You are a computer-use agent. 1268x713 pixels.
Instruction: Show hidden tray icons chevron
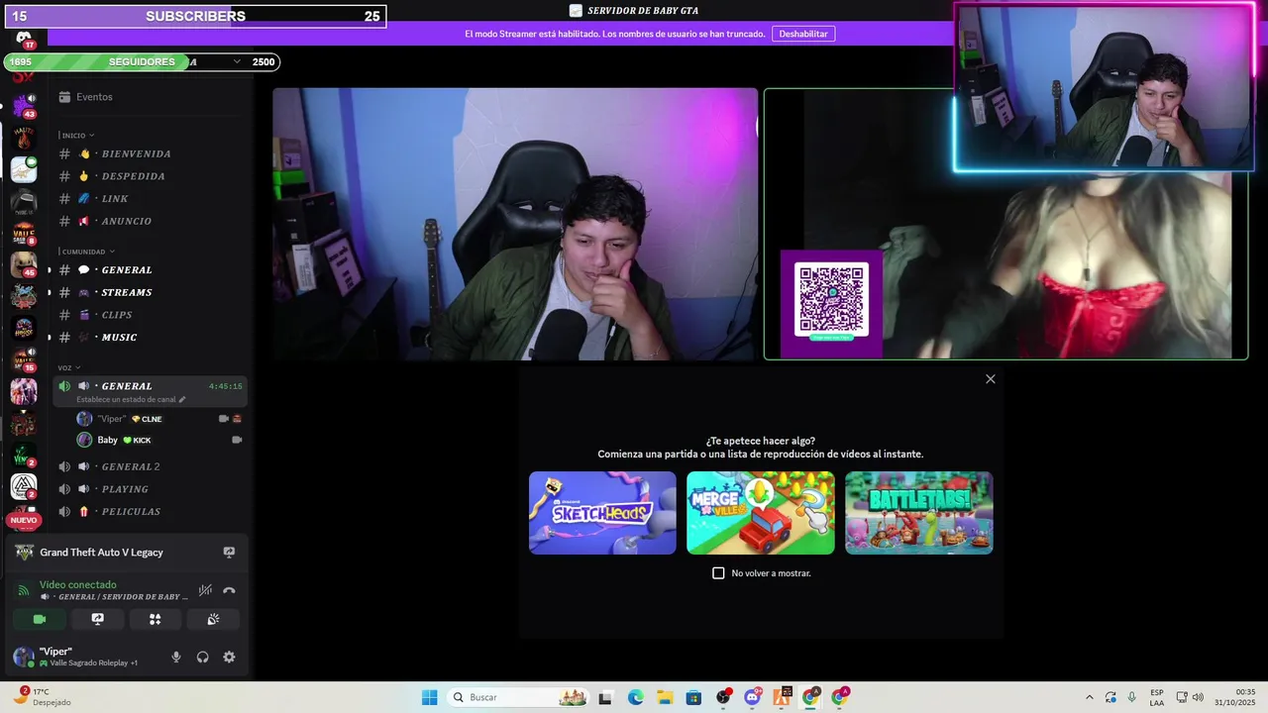1090,697
